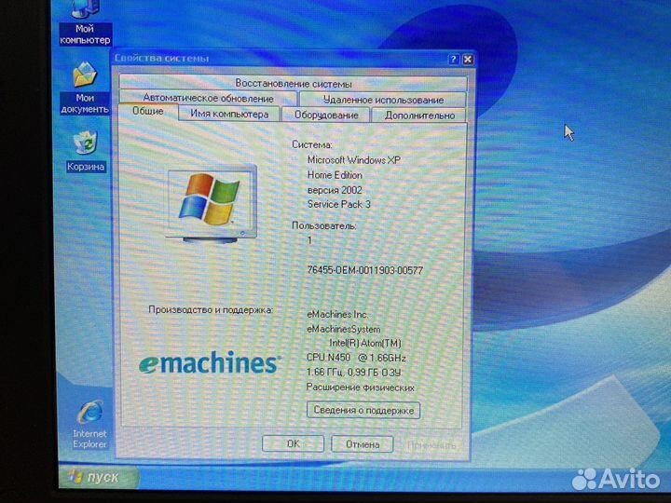Close the Свойства системы dialog
The width and height of the screenshot is (671, 503).
[x=468, y=59]
